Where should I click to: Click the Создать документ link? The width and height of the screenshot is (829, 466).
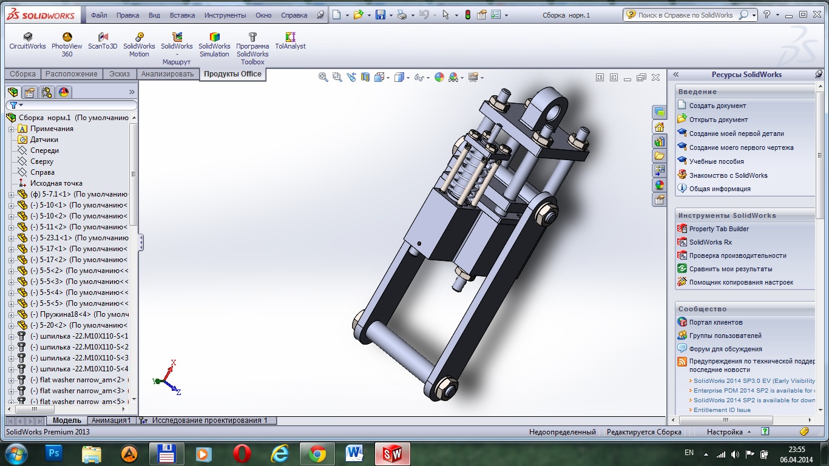(x=717, y=106)
